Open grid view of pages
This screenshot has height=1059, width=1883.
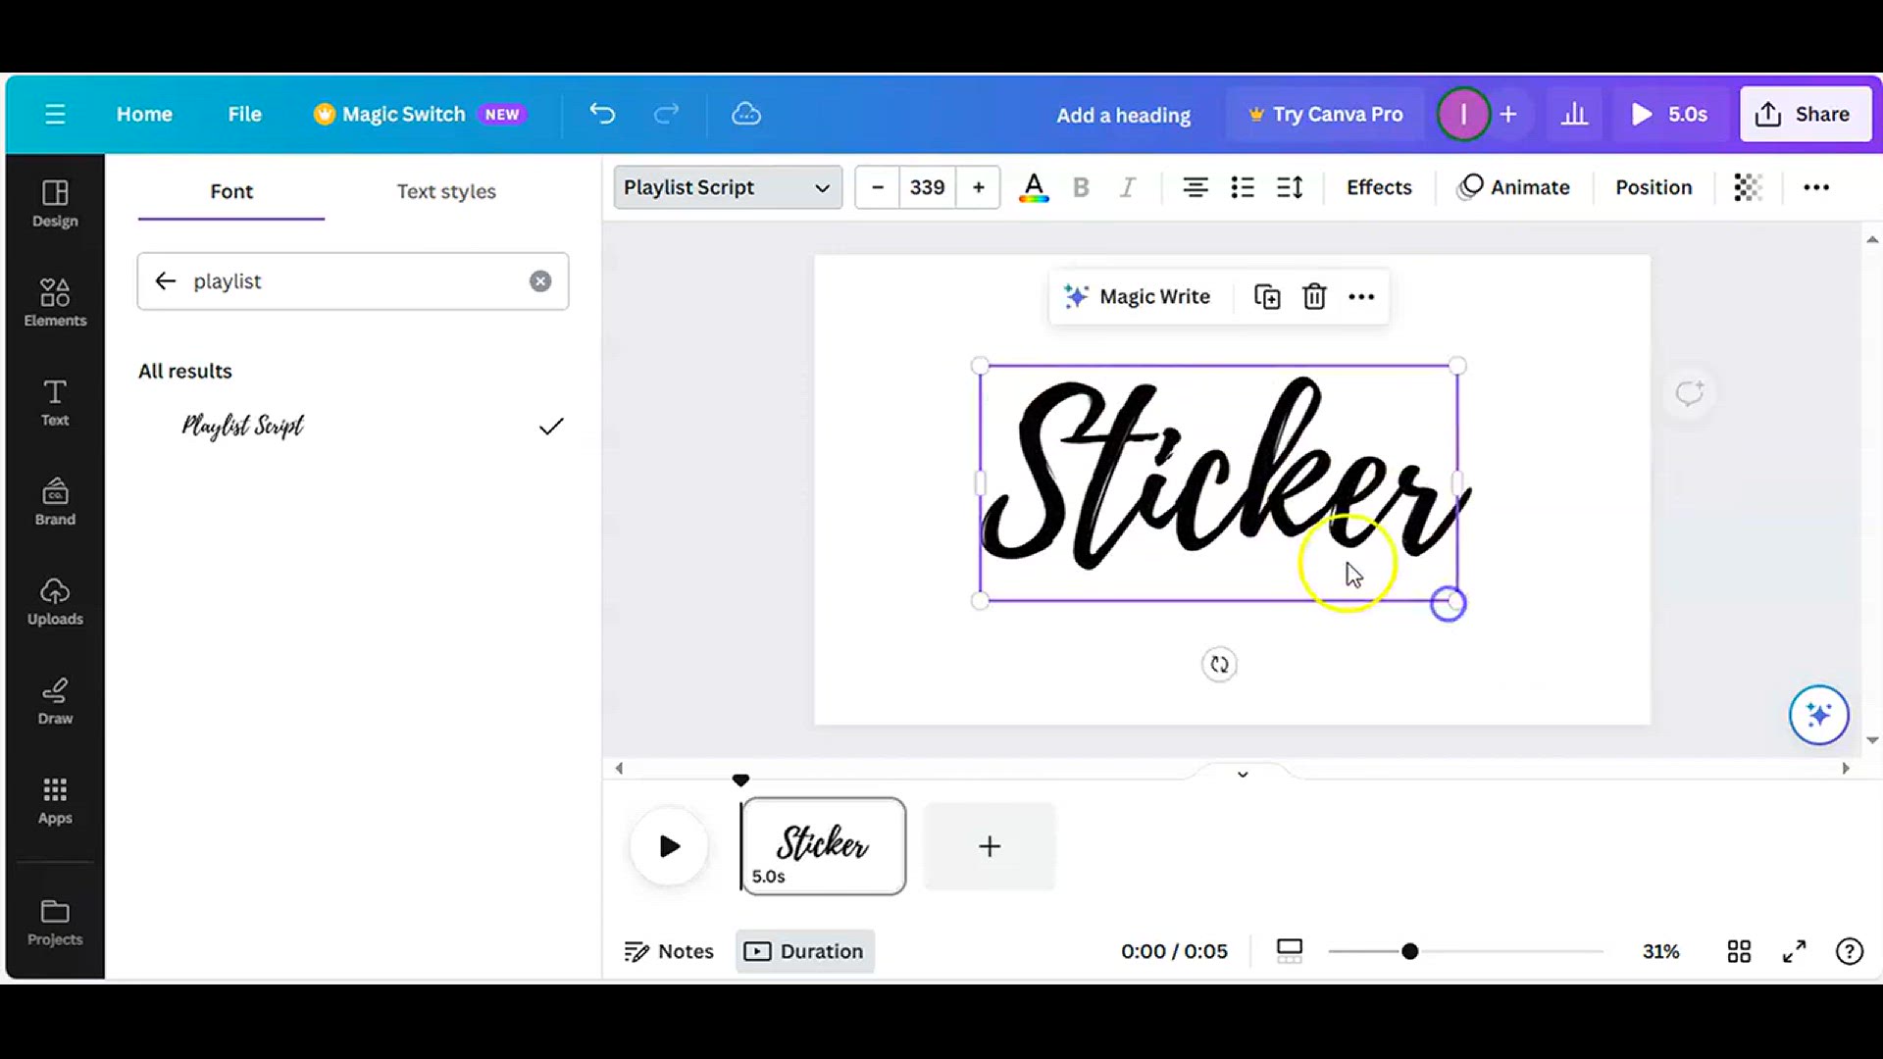click(1739, 951)
